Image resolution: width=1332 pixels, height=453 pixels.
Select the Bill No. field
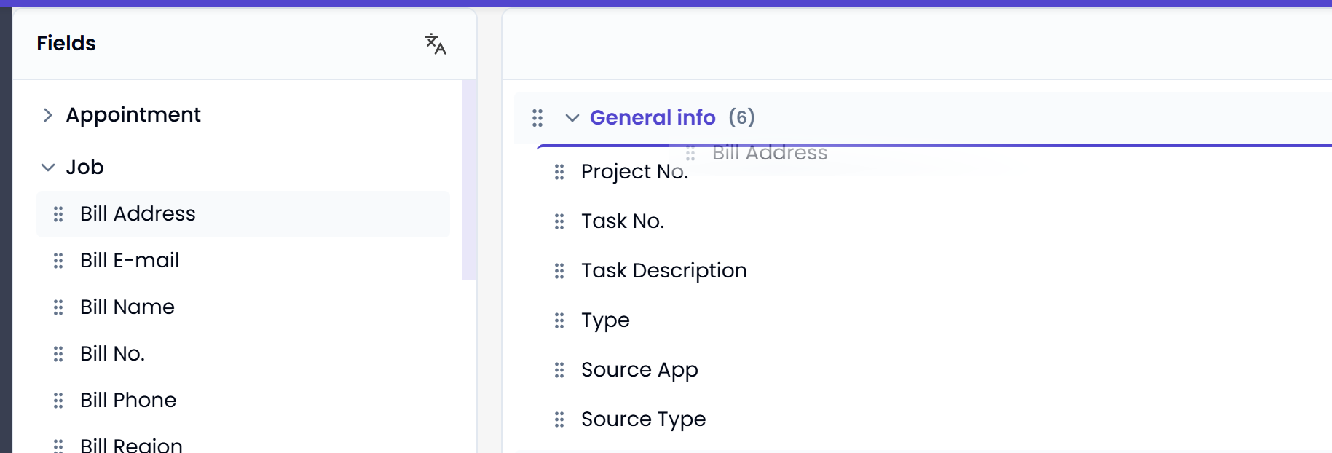pyautogui.click(x=243, y=354)
